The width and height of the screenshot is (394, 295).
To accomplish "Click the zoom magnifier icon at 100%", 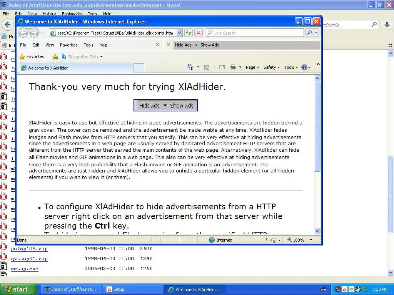I will (289, 240).
